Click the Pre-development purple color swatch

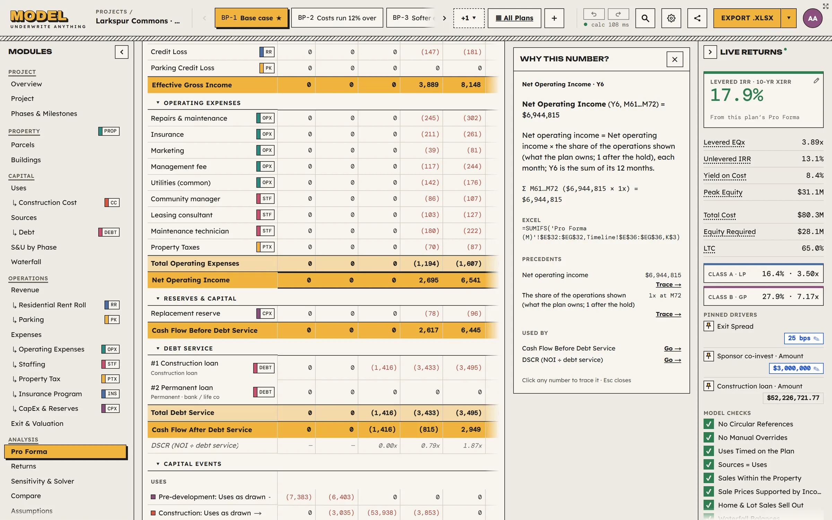(153, 497)
